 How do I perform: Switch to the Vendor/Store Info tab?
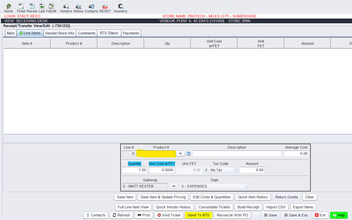59,33
